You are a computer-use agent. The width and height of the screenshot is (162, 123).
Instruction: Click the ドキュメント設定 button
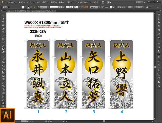(x=125, y=8)
